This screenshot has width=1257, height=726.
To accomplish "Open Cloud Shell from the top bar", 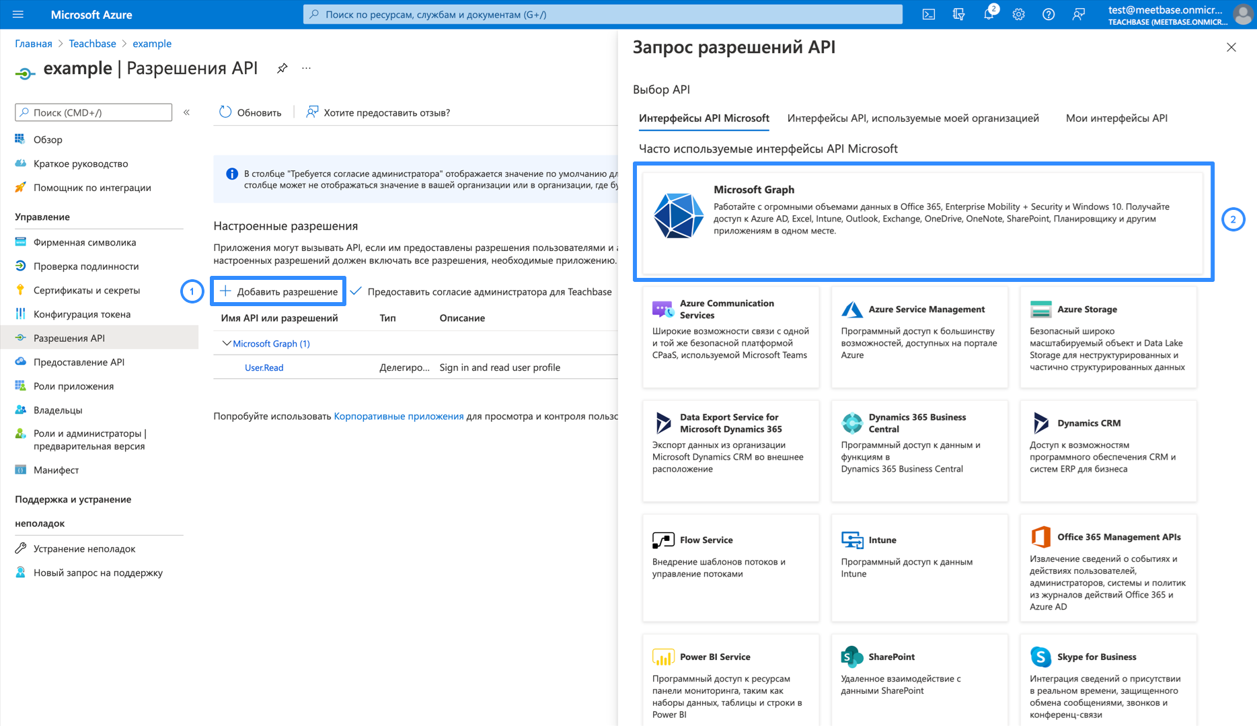I will [x=928, y=14].
